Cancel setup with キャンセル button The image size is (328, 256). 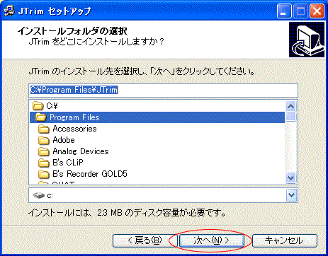pos(285,240)
